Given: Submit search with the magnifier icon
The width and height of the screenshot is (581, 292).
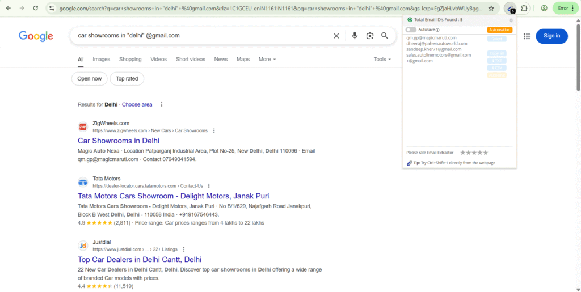Looking at the screenshot, I should (x=385, y=36).
